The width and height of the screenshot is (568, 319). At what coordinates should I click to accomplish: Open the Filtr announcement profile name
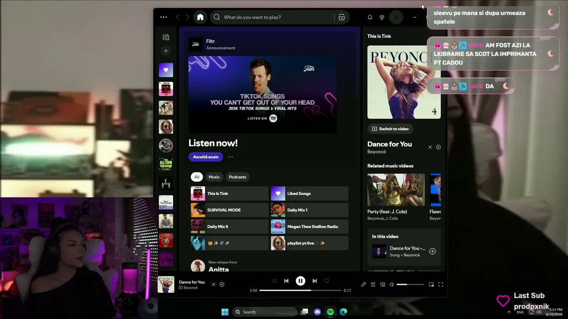(x=210, y=41)
